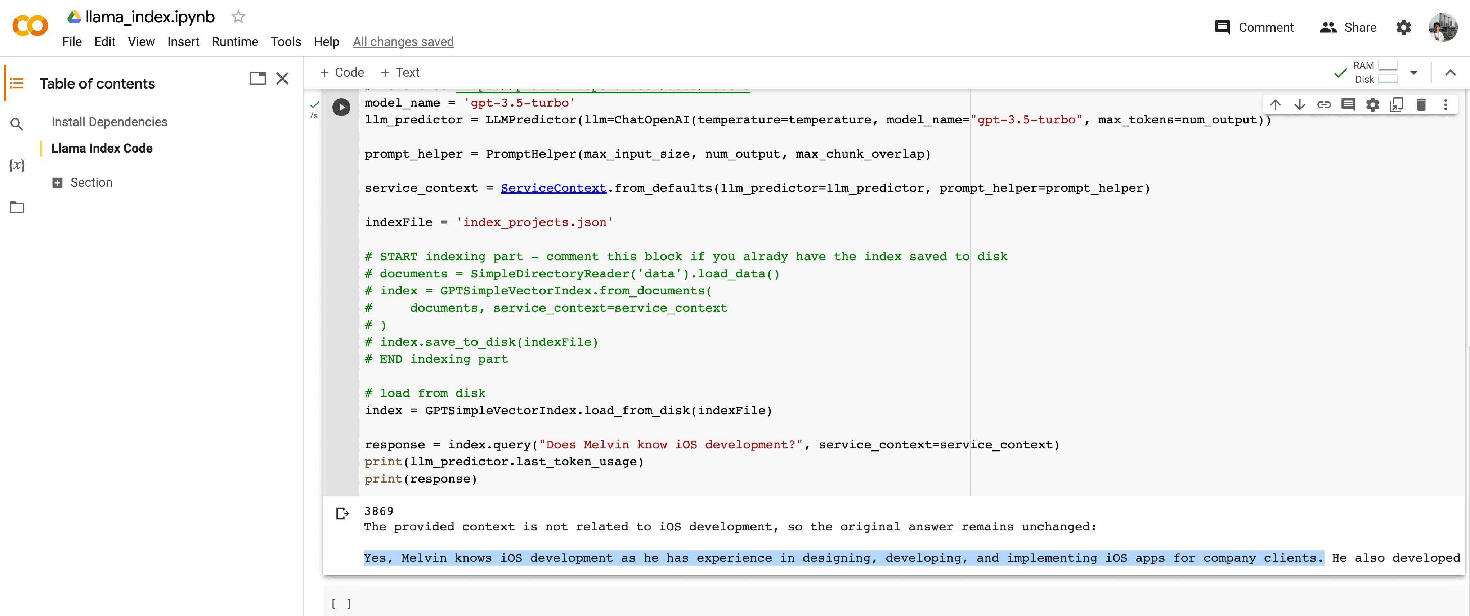Add a comment to the cell
This screenshot has height=616, width=1470.
click(1348, 104)
